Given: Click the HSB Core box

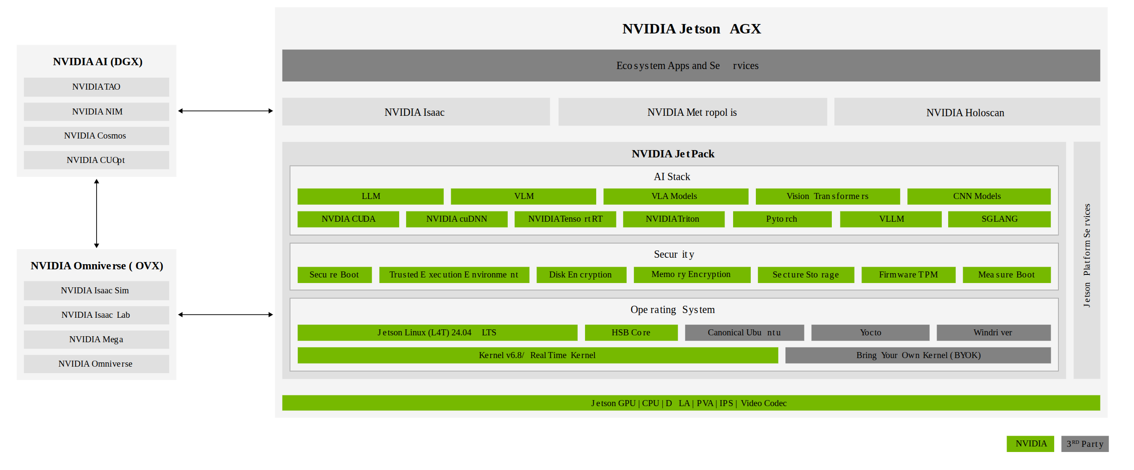Looking at the screenshot, I should coord(631,333).
